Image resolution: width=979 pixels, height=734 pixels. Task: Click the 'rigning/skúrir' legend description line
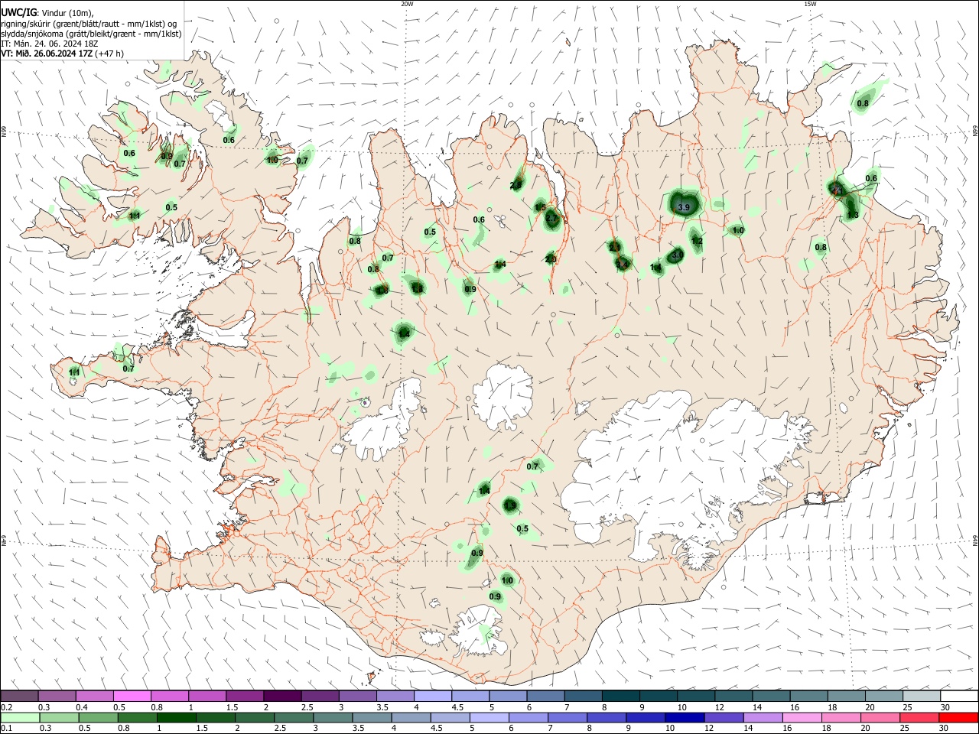89,24
